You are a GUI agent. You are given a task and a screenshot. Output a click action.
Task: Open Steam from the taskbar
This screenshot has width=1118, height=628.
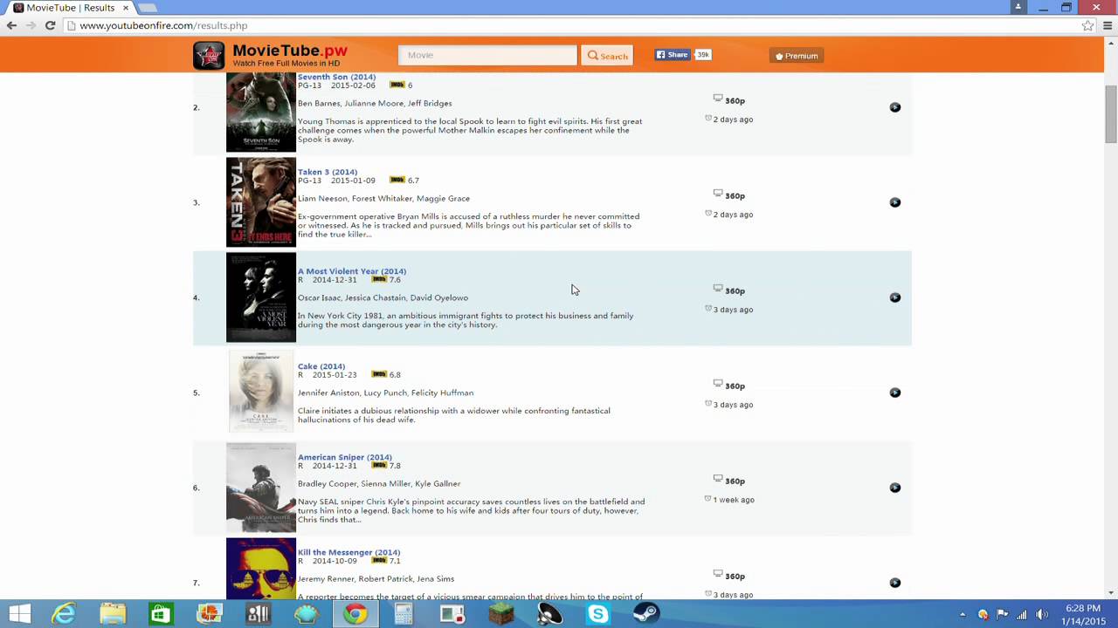[646, 614]
